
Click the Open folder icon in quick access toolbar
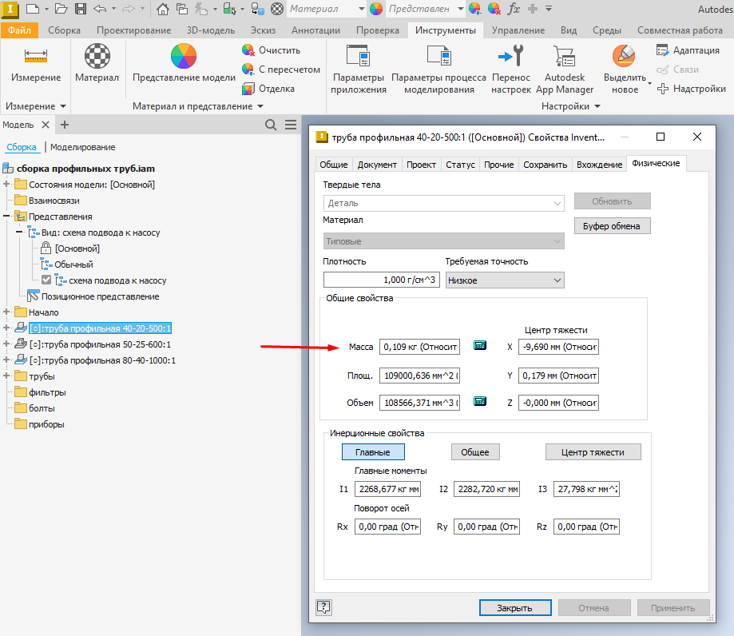click(61, 9)
